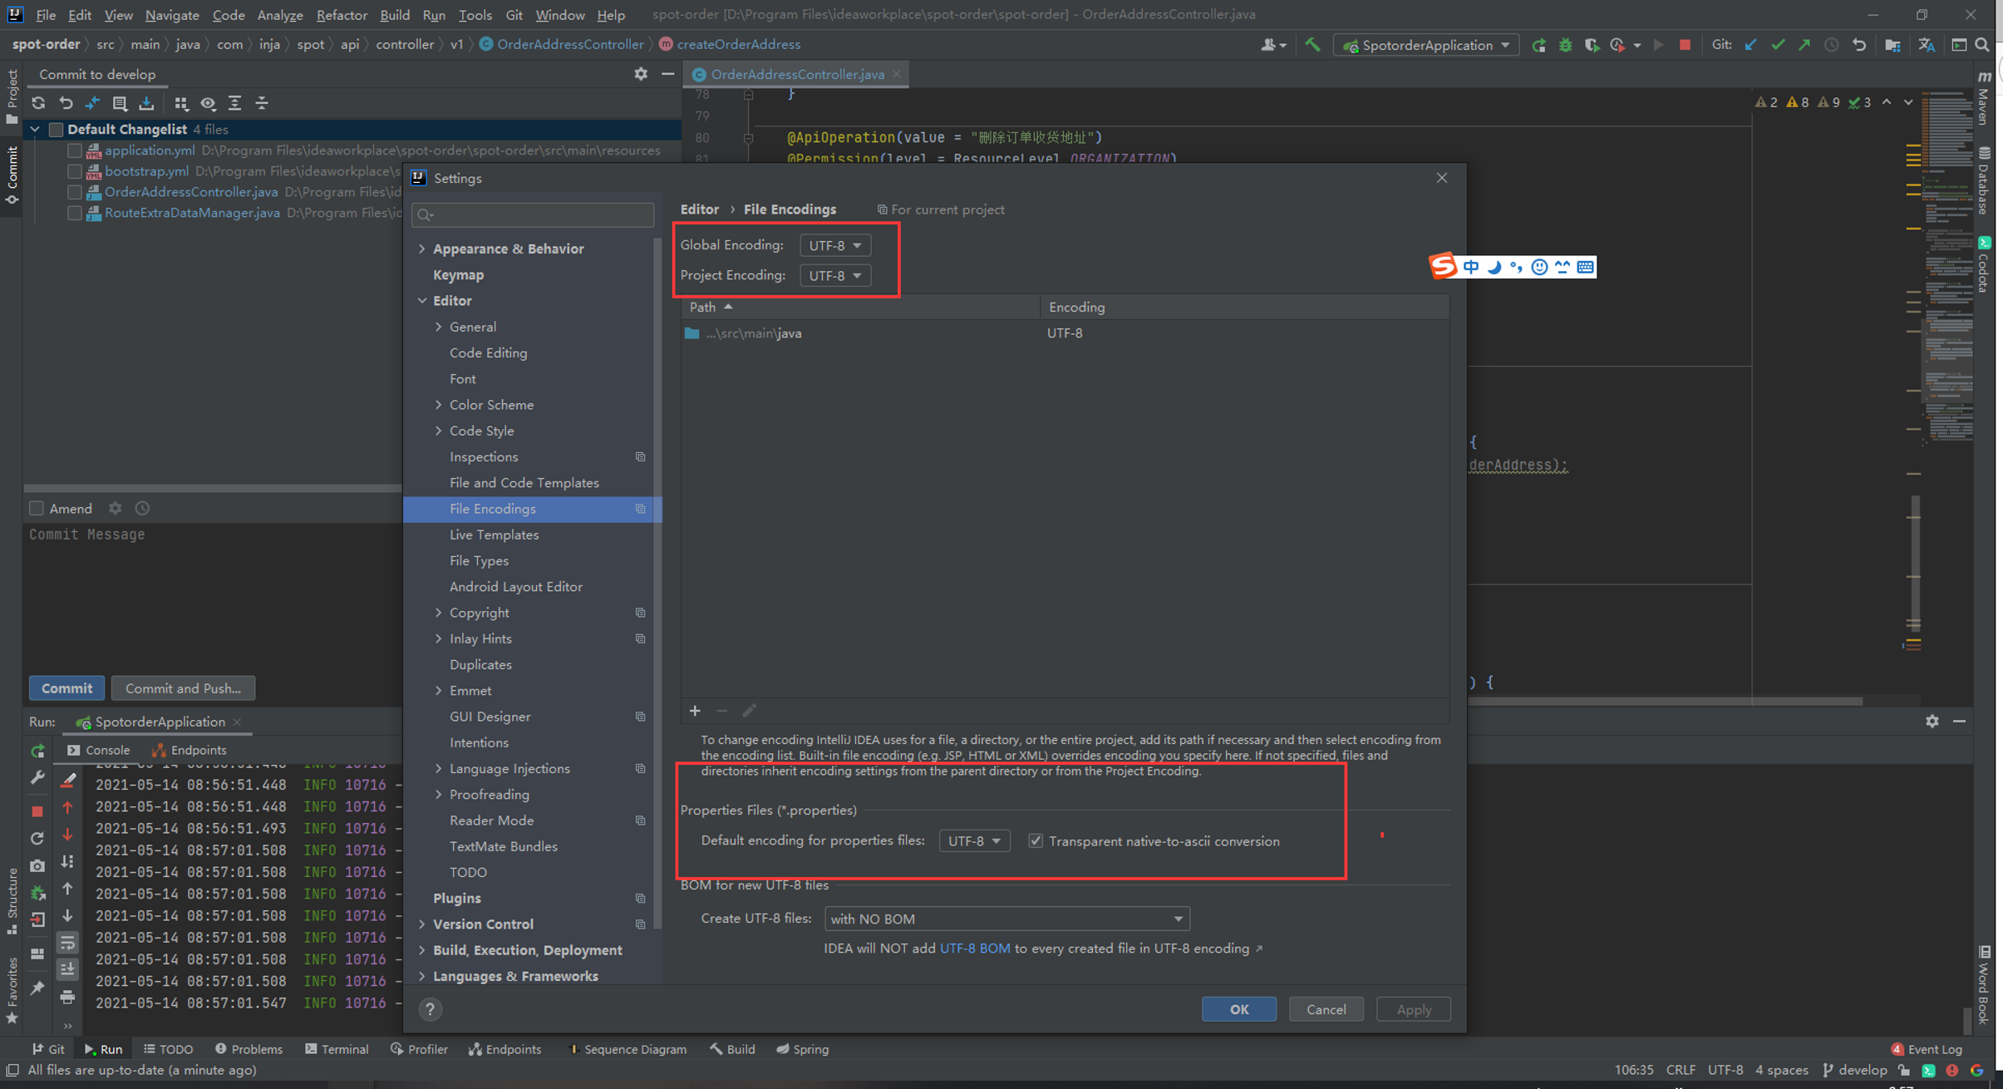Image resolution: width=2003 pixels, height=1089 pixels.
Task: Expand the Code Style settings node
Action: (439, 431)
